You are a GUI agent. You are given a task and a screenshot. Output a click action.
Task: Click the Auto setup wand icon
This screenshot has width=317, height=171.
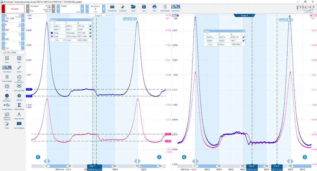tap(123, 8)
